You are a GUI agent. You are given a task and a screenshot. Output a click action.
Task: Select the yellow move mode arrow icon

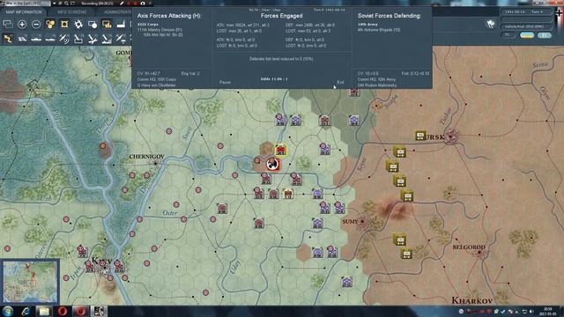(8, 39)
